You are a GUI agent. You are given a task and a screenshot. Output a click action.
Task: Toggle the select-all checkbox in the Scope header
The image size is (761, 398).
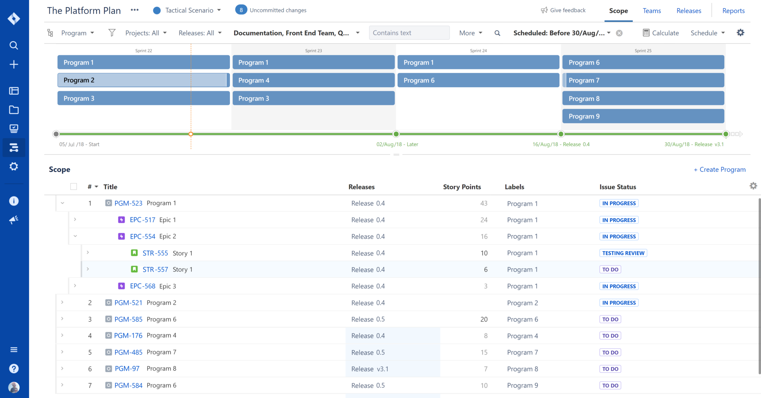point(74,186)
